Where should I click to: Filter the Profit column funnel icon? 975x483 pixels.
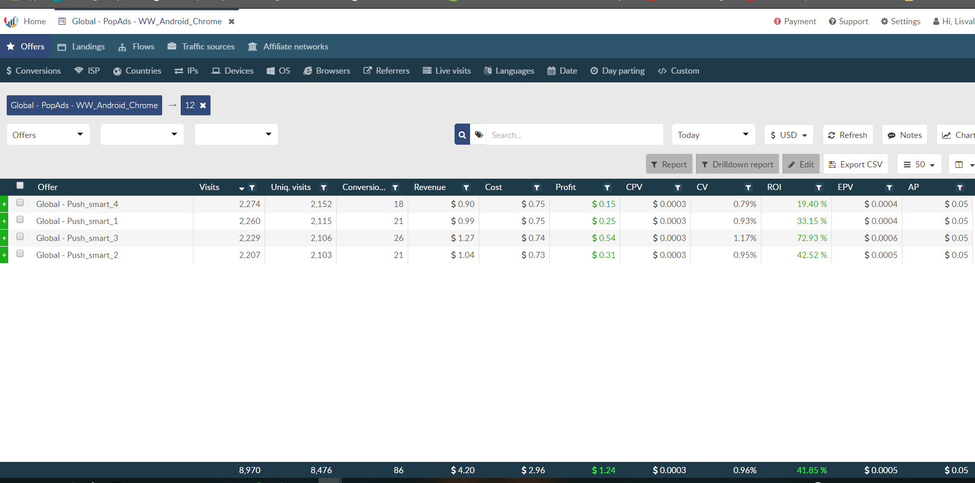(x=607, y=188)
